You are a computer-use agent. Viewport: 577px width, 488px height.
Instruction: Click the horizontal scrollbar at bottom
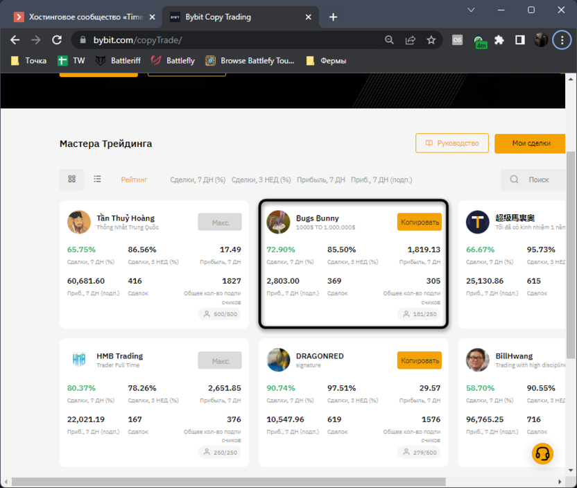(x=277, y=482)
